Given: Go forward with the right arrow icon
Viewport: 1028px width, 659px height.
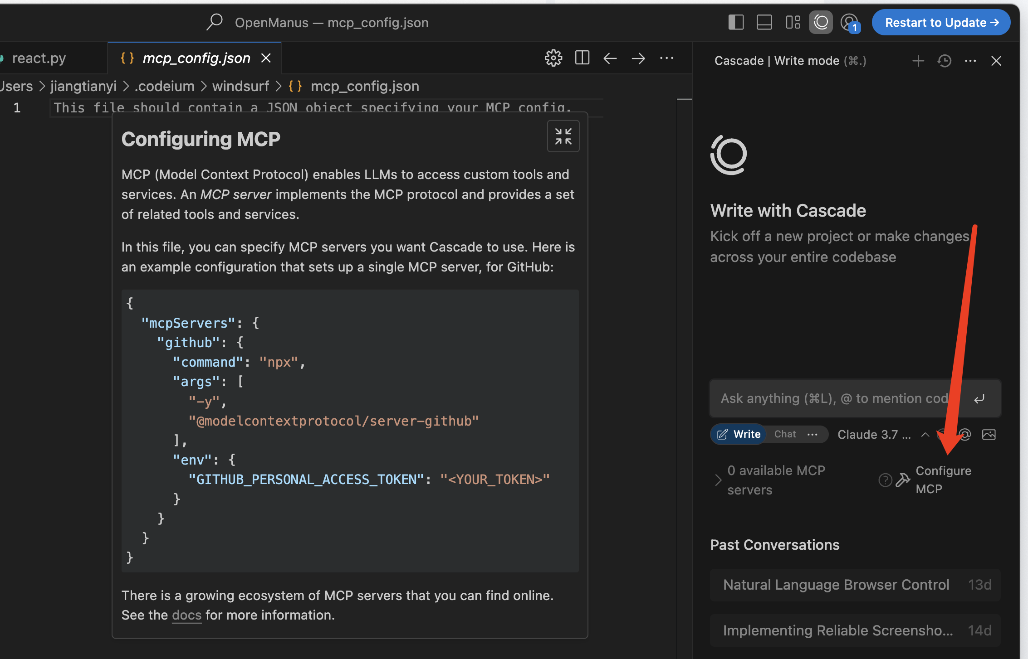Looking at the screenshot, I should (x=638, y=58).
